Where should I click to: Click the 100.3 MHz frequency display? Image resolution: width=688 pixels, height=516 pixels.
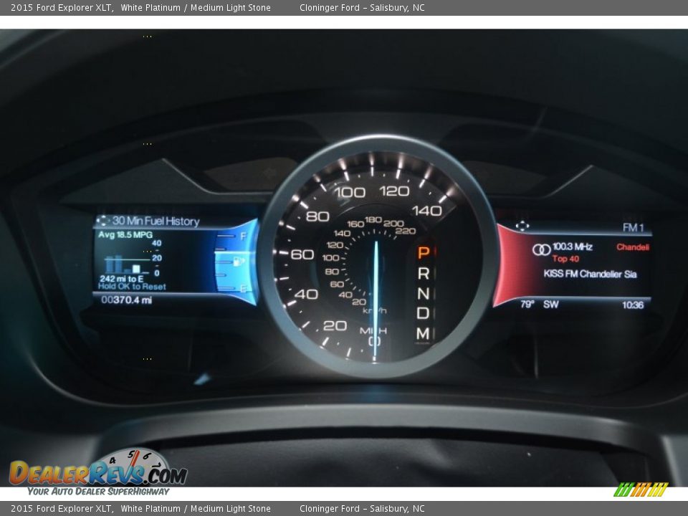(x=573, y=247)
